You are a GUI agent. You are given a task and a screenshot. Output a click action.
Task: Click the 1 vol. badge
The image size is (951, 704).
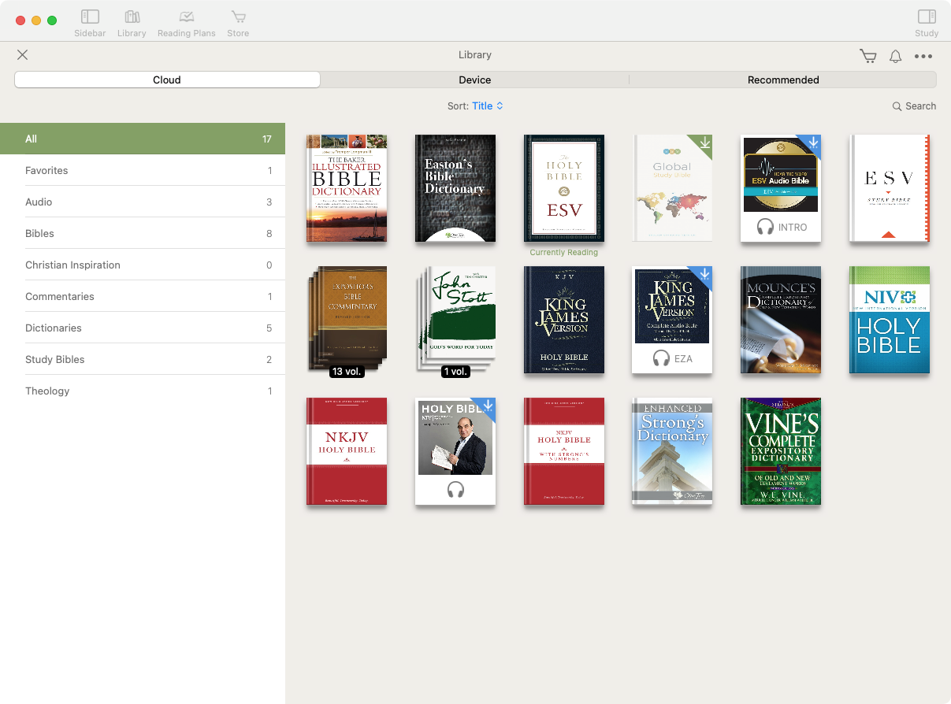coord(455,372)
